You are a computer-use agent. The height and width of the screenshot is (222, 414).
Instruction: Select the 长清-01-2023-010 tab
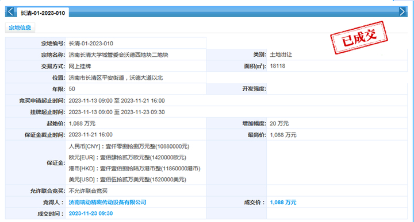pos(43,13)
